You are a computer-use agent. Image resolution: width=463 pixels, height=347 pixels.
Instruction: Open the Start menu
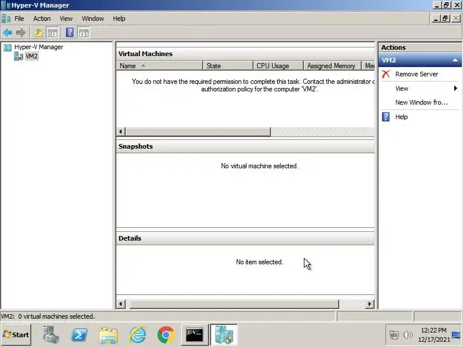[x=16, y=335]
